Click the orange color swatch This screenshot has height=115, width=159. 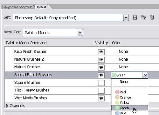tap(117, 97)
